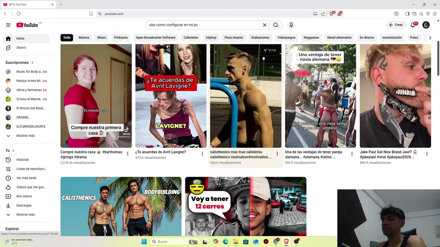The width and height of the screenshot is (440, 247).
Task: Reload the page in the browser
Action: coord(19,14)
